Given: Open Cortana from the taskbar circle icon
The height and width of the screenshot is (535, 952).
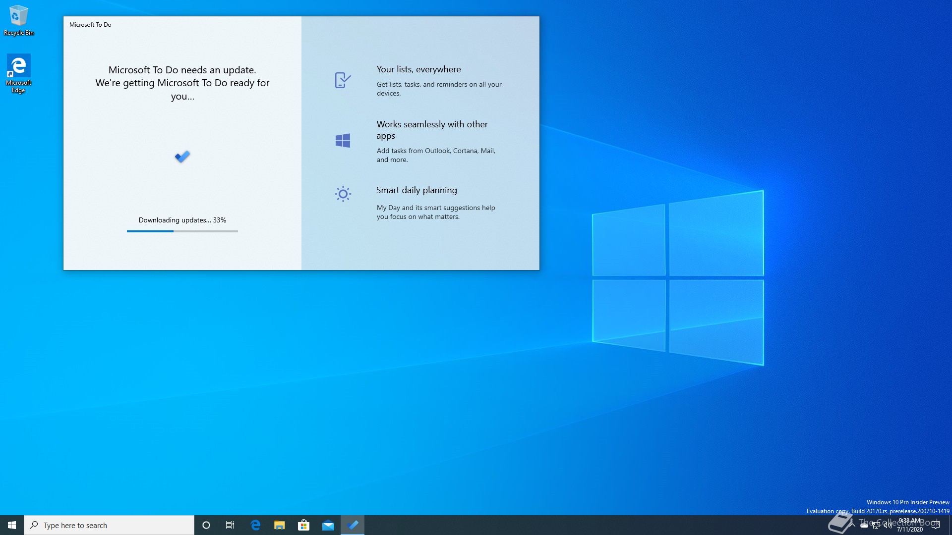Looking at the screenshot, I should 206,525.
